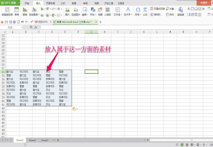Open the symbol (符号) omega icon
The image size is (213, 147).
[x=138, y=12]
